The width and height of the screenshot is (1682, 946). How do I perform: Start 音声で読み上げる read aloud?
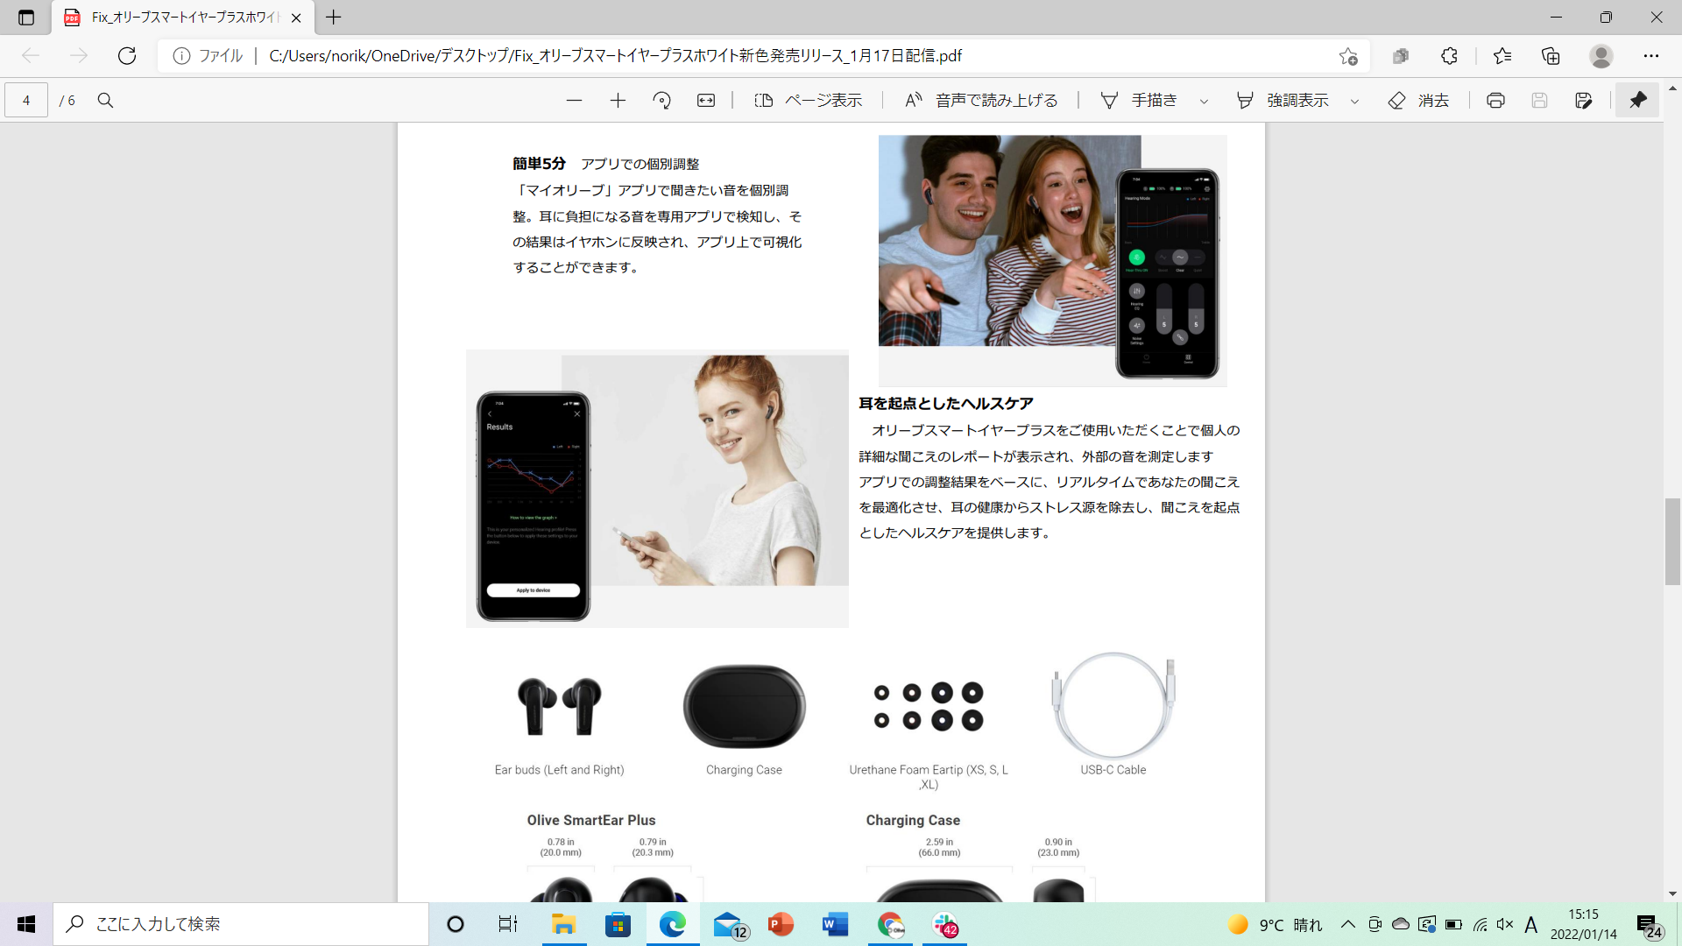pos(981,101)
